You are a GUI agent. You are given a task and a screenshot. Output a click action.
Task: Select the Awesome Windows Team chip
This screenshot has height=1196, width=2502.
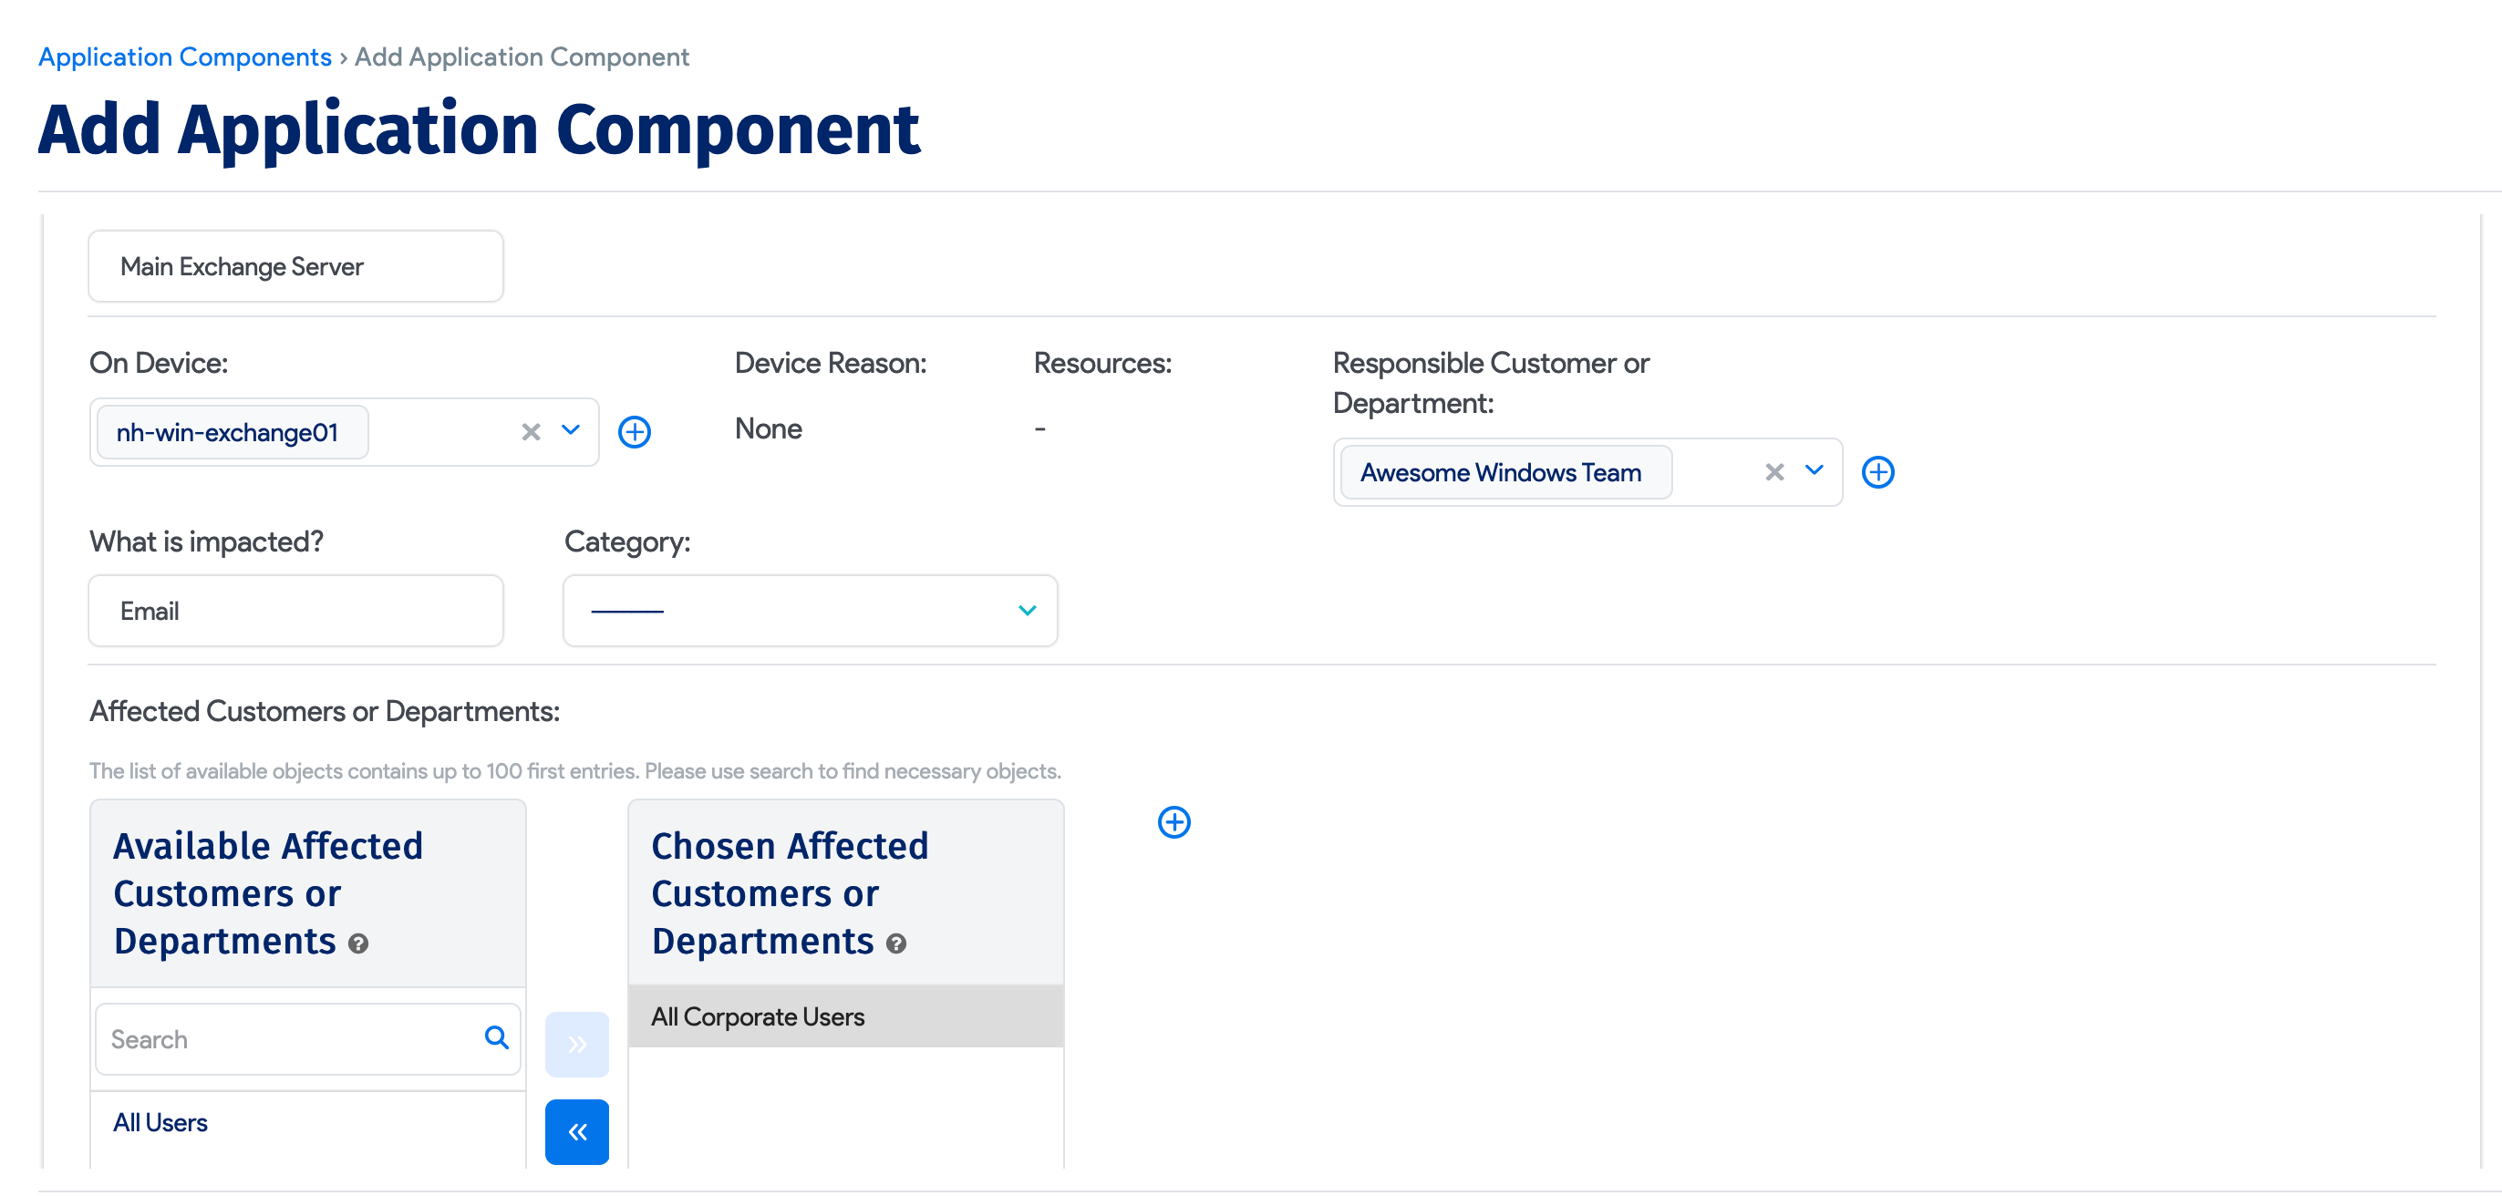(x=1504, y=472)
